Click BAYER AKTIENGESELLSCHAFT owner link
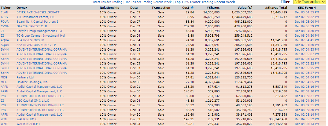328x126 pixels. pyautogui.click(x=38, y=12)
